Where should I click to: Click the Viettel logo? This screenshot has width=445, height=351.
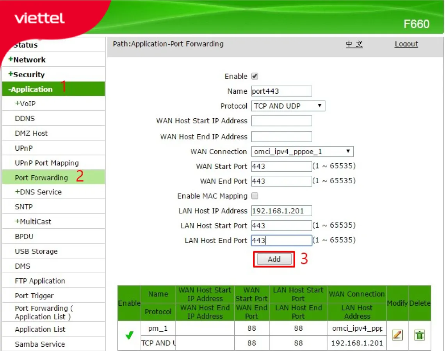click(39, 18)
